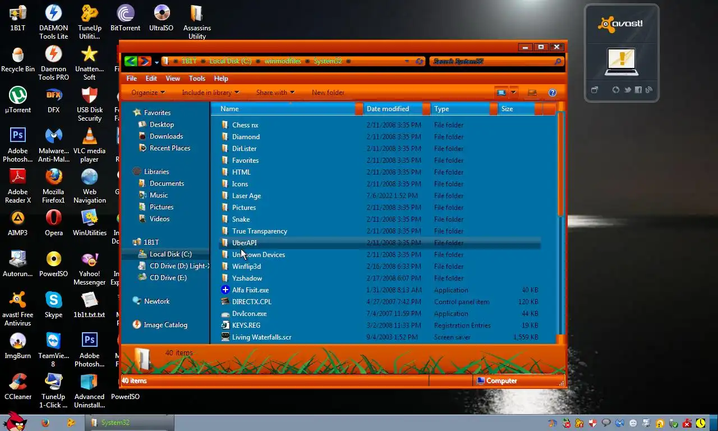Open the File menu
Viewport: 718px width, 431px height.
(x=132, y=79)
